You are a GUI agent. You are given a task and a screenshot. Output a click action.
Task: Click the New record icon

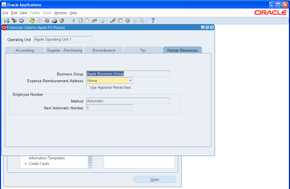click(7, 20)
